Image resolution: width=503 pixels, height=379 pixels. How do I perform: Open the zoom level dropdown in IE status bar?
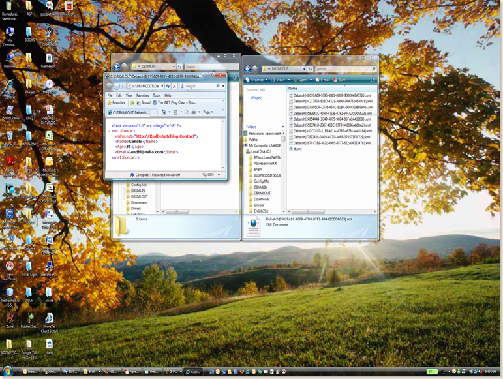(219, 175)
